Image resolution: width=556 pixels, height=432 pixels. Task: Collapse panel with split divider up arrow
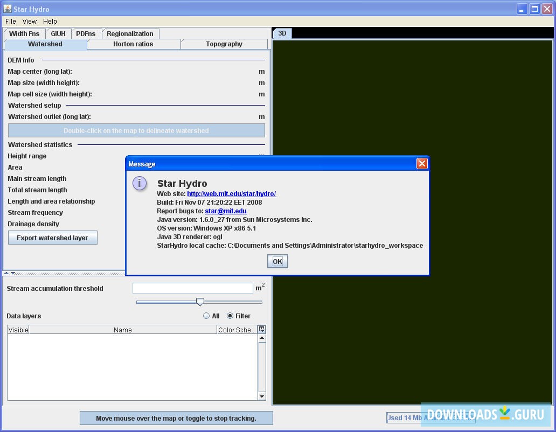[x=6, y=273]
